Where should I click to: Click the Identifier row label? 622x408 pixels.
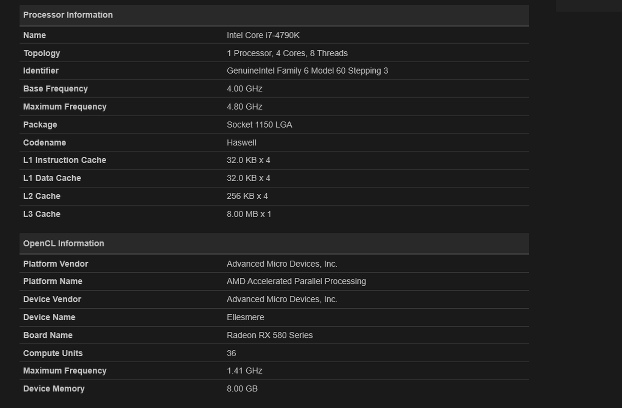pyautogui.click(x=41, y=71)
